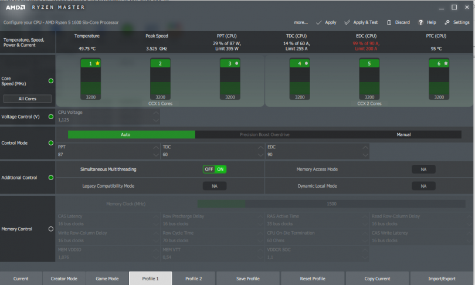Switch to Profile 2 tab
The width and height of the screenshot is (475, 285).
pos(194,279)
